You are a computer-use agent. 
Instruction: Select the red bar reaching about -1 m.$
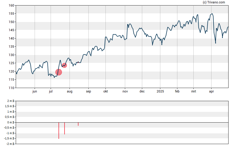point(65,128)
